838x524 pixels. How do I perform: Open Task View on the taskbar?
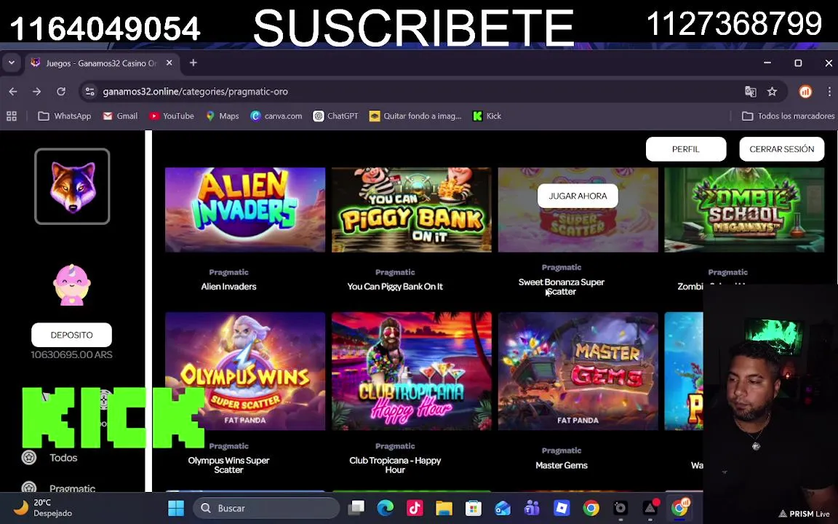pos(356,508)
